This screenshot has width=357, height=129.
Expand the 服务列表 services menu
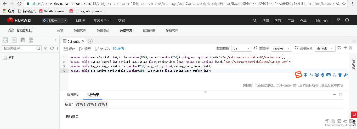coord(102,20)
